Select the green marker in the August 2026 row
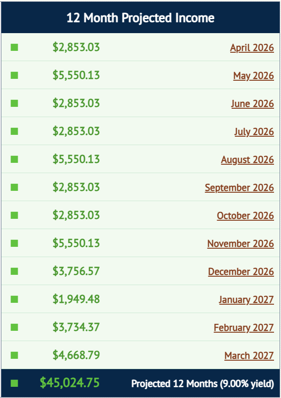This screenshot has height=398, width=281. point(14,159)
